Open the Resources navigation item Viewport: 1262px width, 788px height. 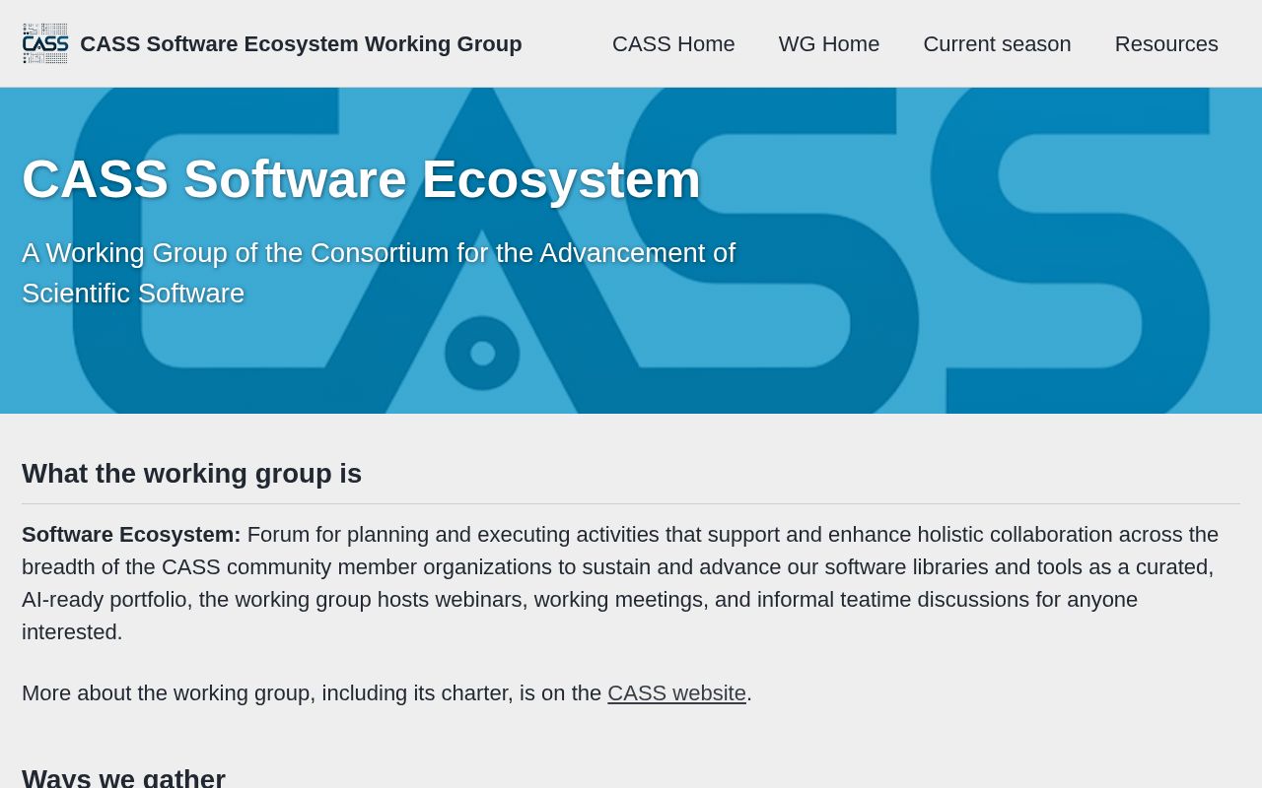pos(1166,44)
